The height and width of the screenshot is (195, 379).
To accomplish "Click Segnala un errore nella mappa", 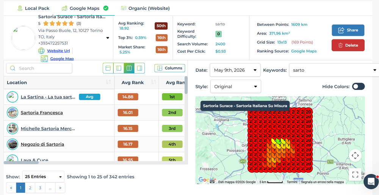I will [323, 182].
